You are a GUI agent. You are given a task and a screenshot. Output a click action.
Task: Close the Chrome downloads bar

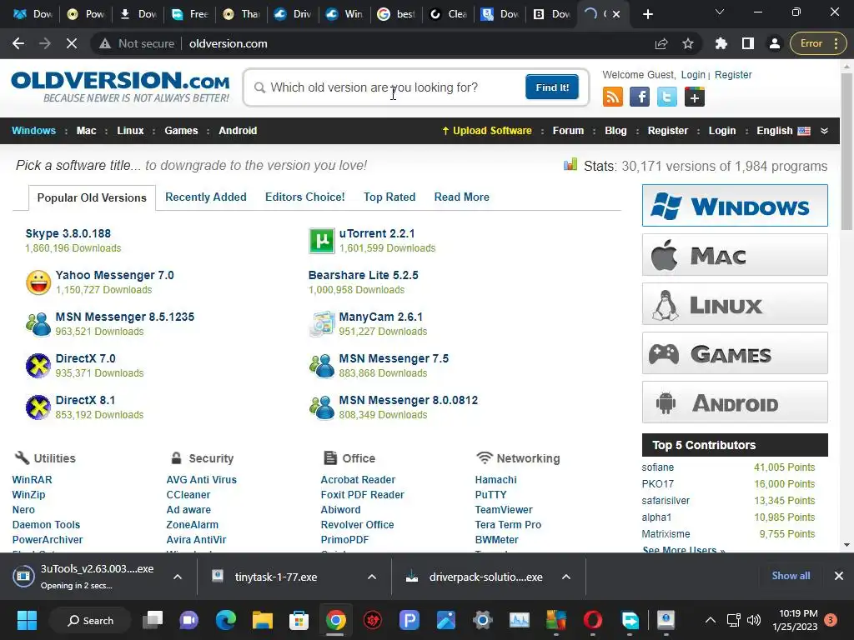click(x=839, y=576)
